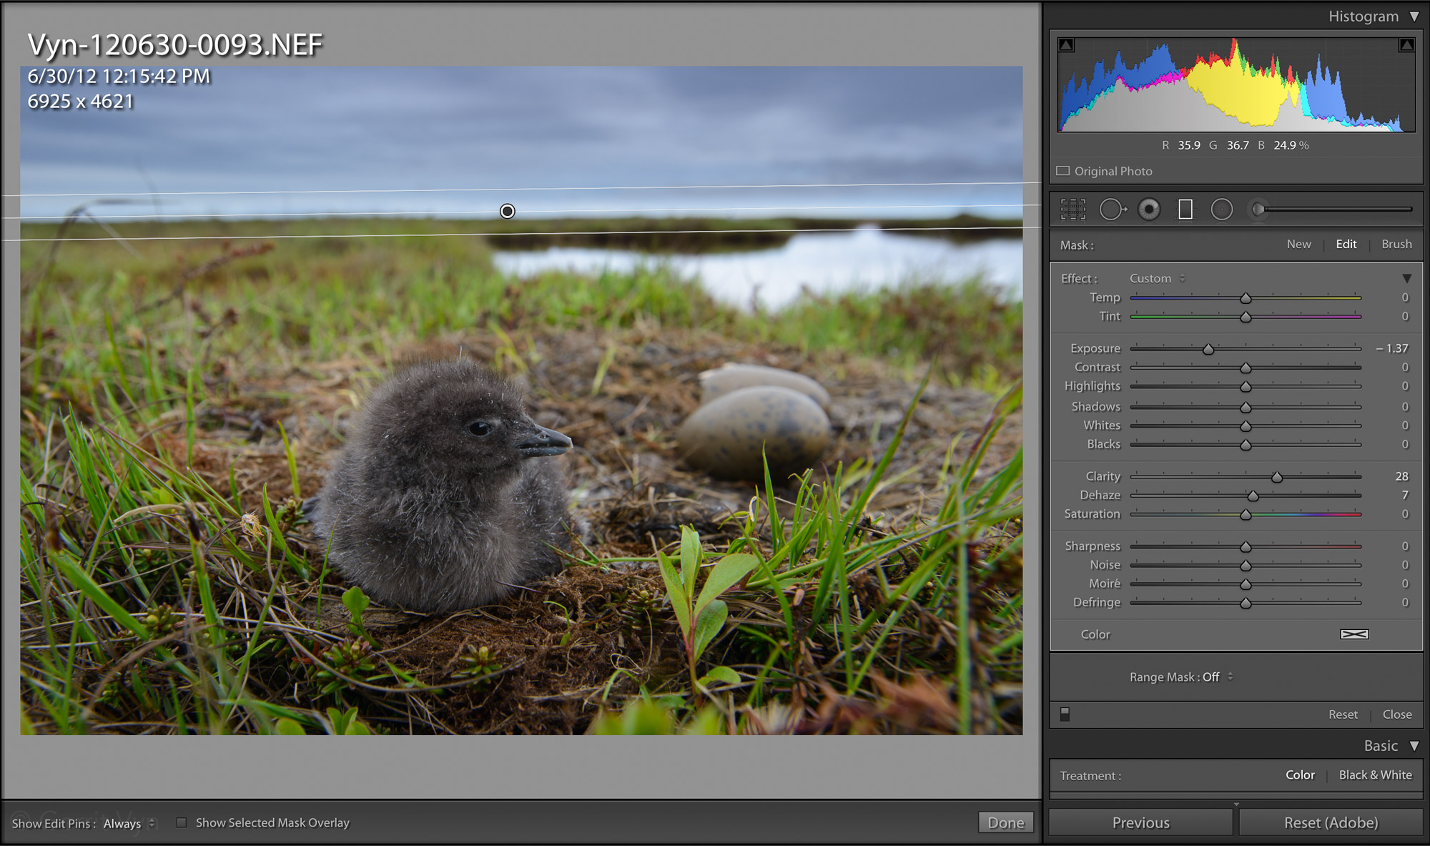The width and height of the screenshot is (1430, 846).
Task: Select New in the Mask bar
Action: (1298, 245)
